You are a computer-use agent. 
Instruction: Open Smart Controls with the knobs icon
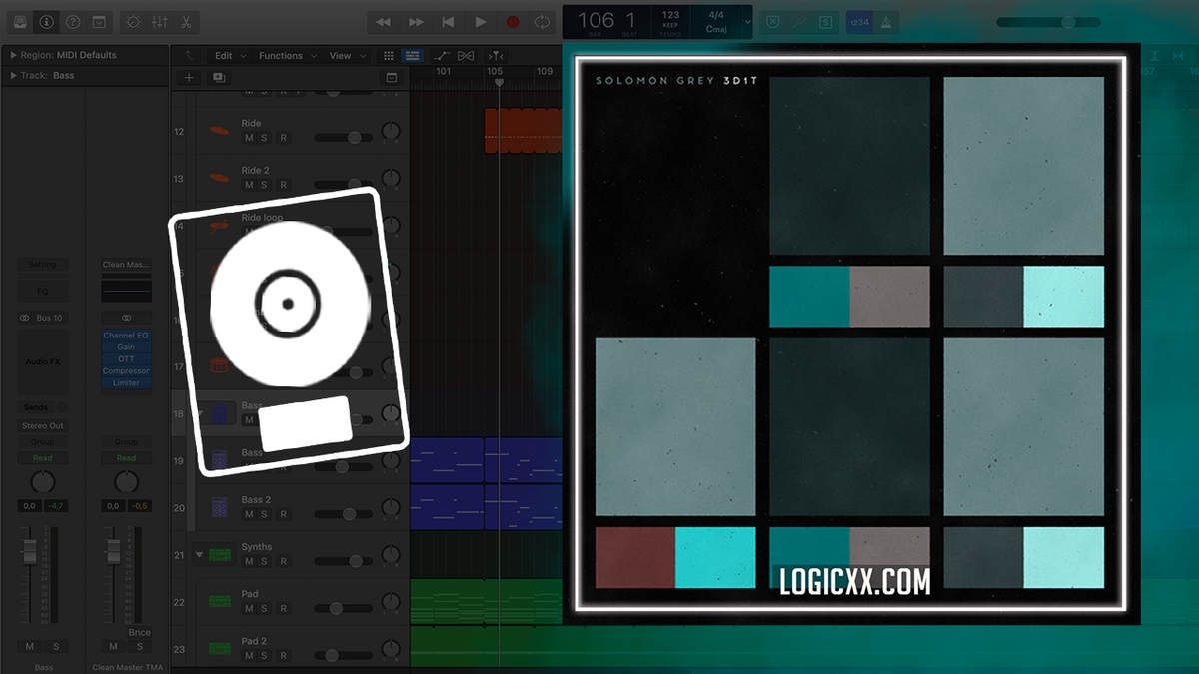click(x=134, y=21)
